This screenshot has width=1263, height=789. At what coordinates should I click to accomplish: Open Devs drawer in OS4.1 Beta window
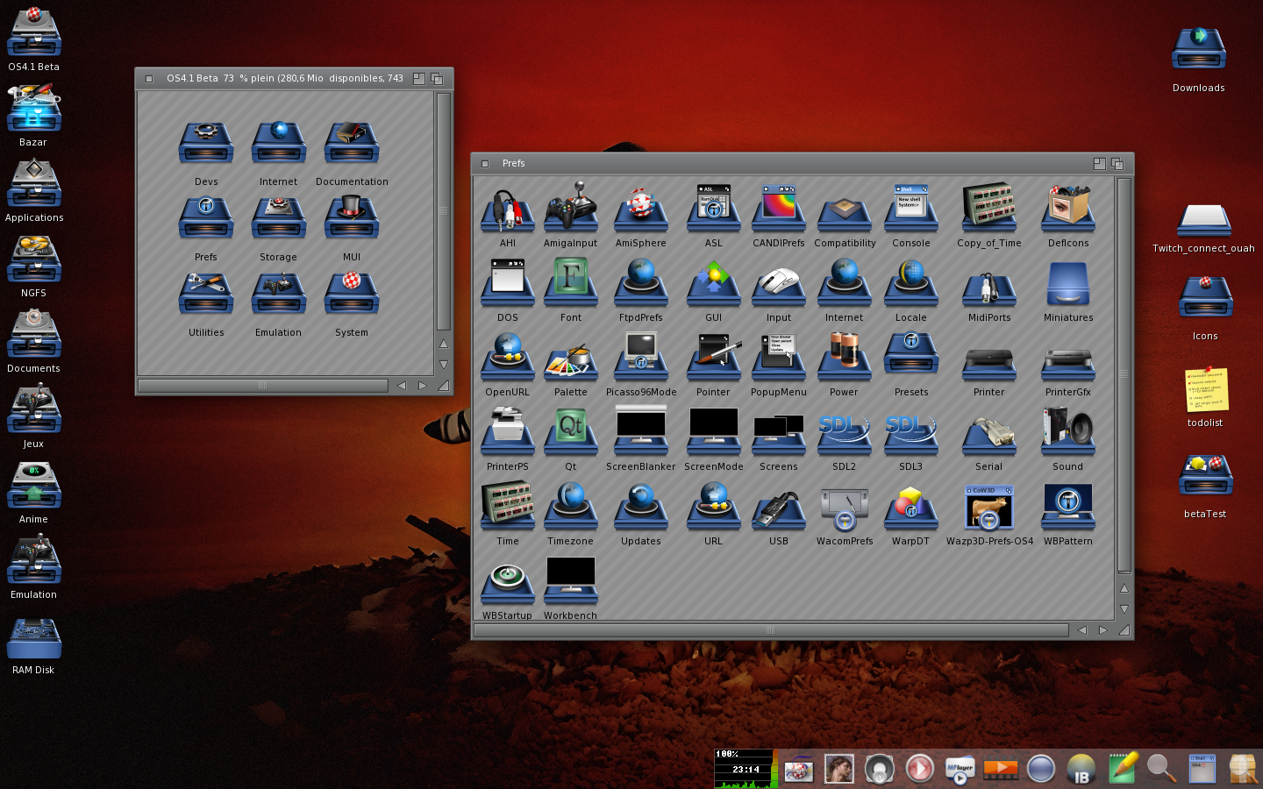[x=206, y=143]
